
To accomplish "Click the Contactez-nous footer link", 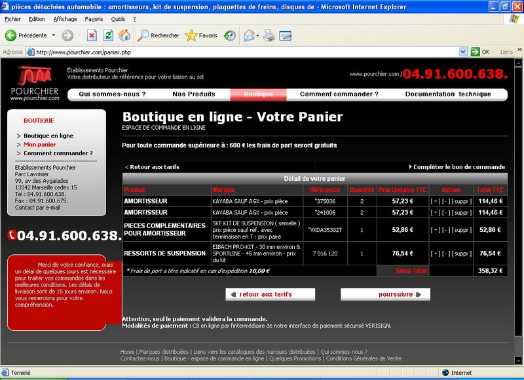I will coord(140,358).
